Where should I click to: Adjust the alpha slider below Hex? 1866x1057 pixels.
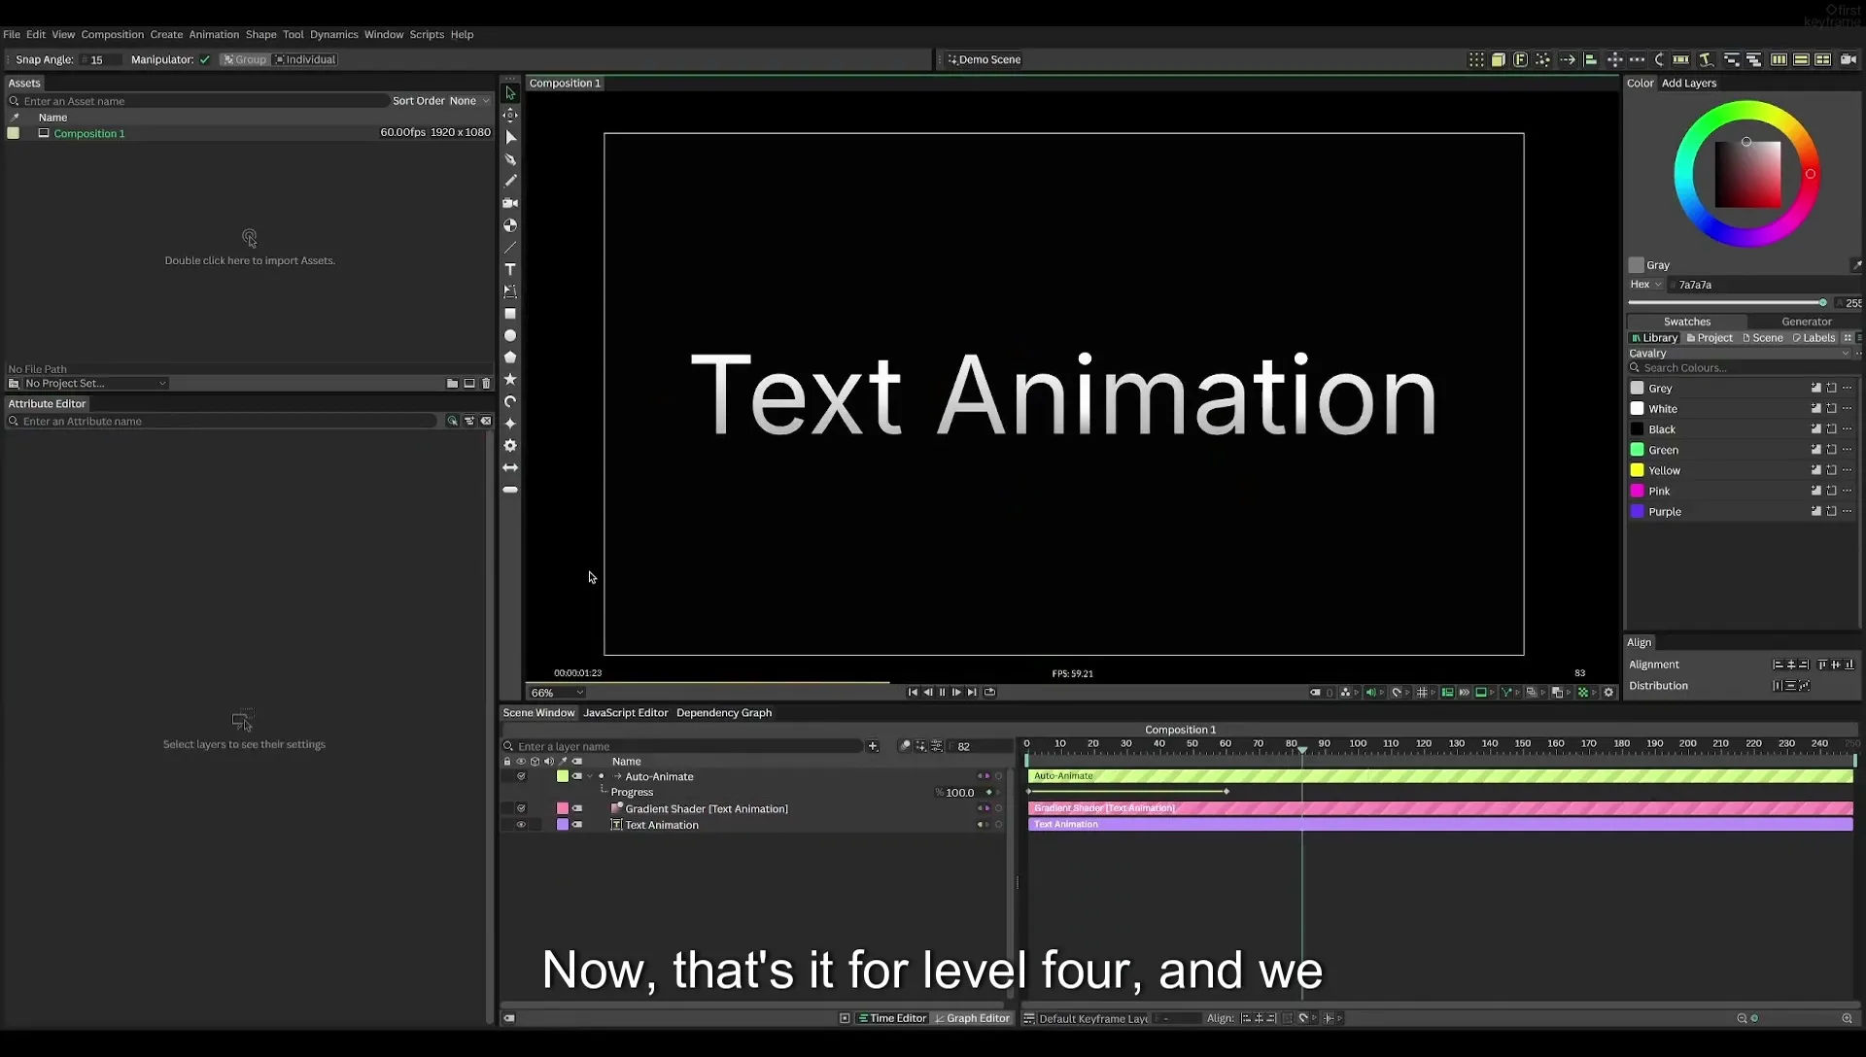point(1728,303)
